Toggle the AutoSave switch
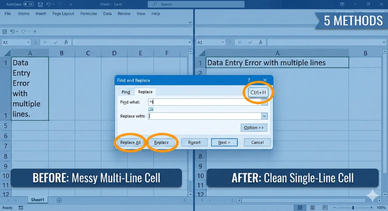 [28, 4]
